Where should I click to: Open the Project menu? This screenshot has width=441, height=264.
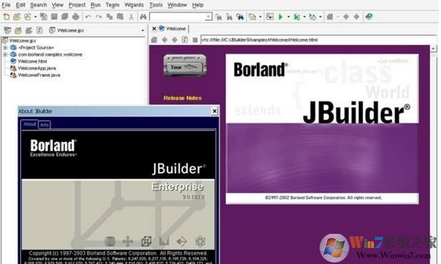point(77,5)
